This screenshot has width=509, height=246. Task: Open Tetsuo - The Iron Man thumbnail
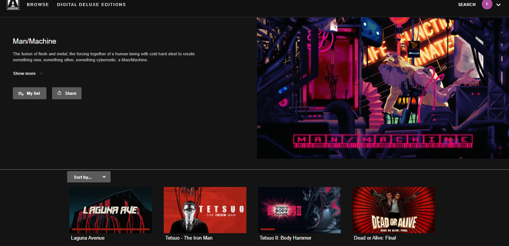tap(205, 210)
